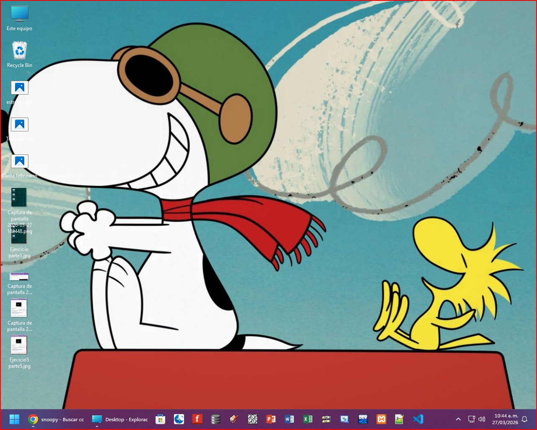Open the Windows Start menu
Viewport: 537px width, 430px height.
click(x=14, y=419)
